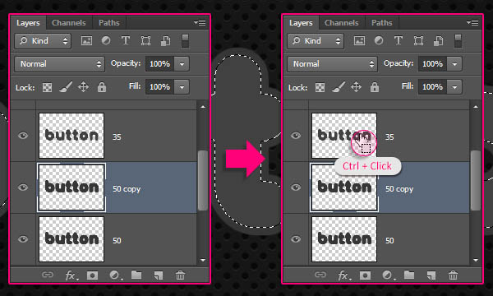Switch to Paths tab in right panel
The height and width of the screenshot is (296, 493).
382,23
